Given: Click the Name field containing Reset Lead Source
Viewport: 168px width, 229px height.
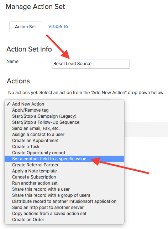Looking at the screenshot, I should [x=91, y=64].
